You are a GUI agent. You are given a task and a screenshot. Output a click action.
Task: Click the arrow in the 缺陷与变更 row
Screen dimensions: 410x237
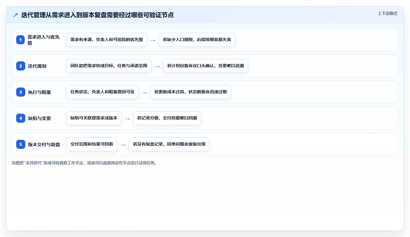[x=127, y=118]
